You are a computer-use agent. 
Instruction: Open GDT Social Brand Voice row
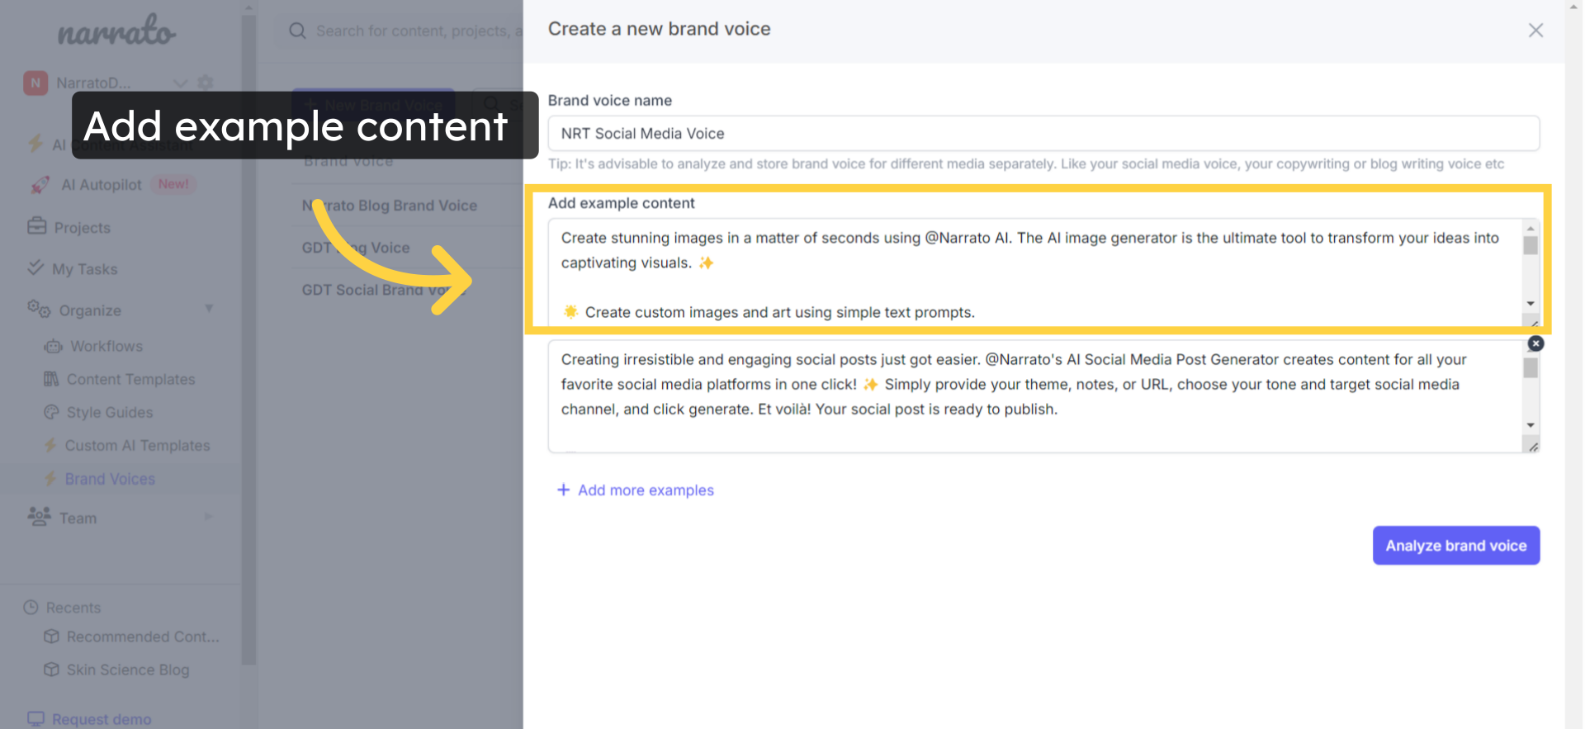point(385,290)
